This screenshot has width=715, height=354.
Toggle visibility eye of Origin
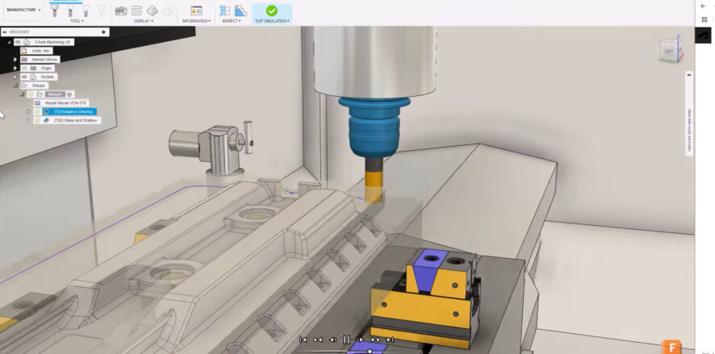(25, 68)
